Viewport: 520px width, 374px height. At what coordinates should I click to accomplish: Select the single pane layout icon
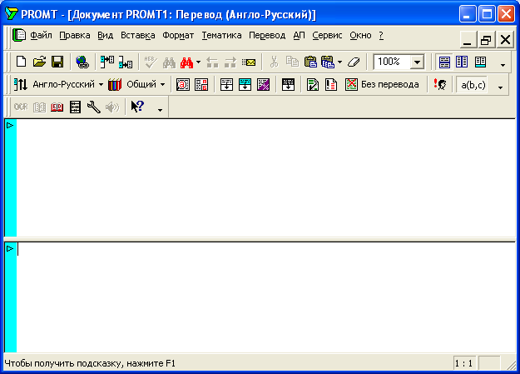pos(480,62)
